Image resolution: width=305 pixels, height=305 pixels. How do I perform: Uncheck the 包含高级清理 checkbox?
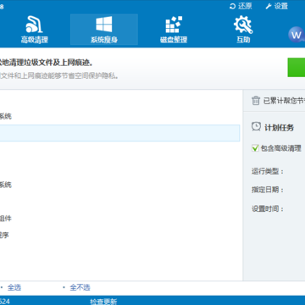[255, 148]
